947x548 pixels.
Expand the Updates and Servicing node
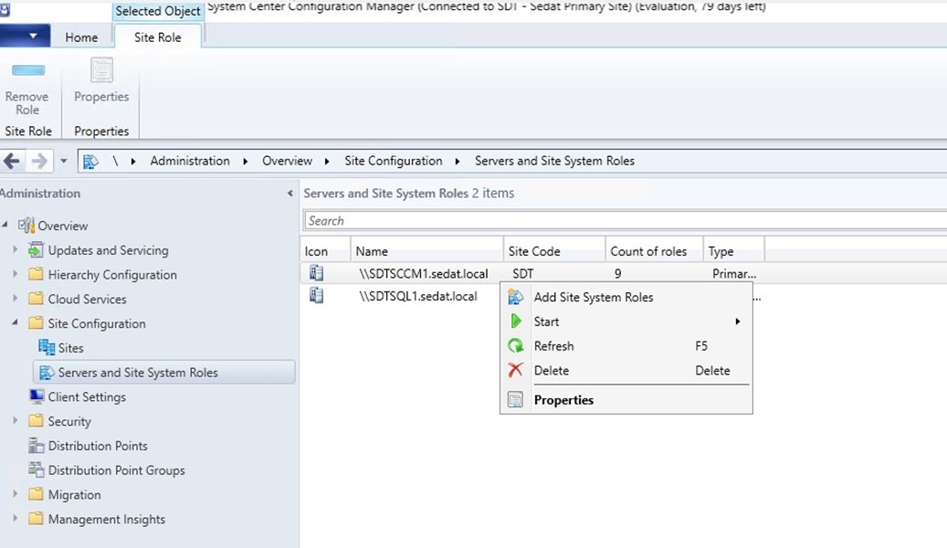[16, 249]
